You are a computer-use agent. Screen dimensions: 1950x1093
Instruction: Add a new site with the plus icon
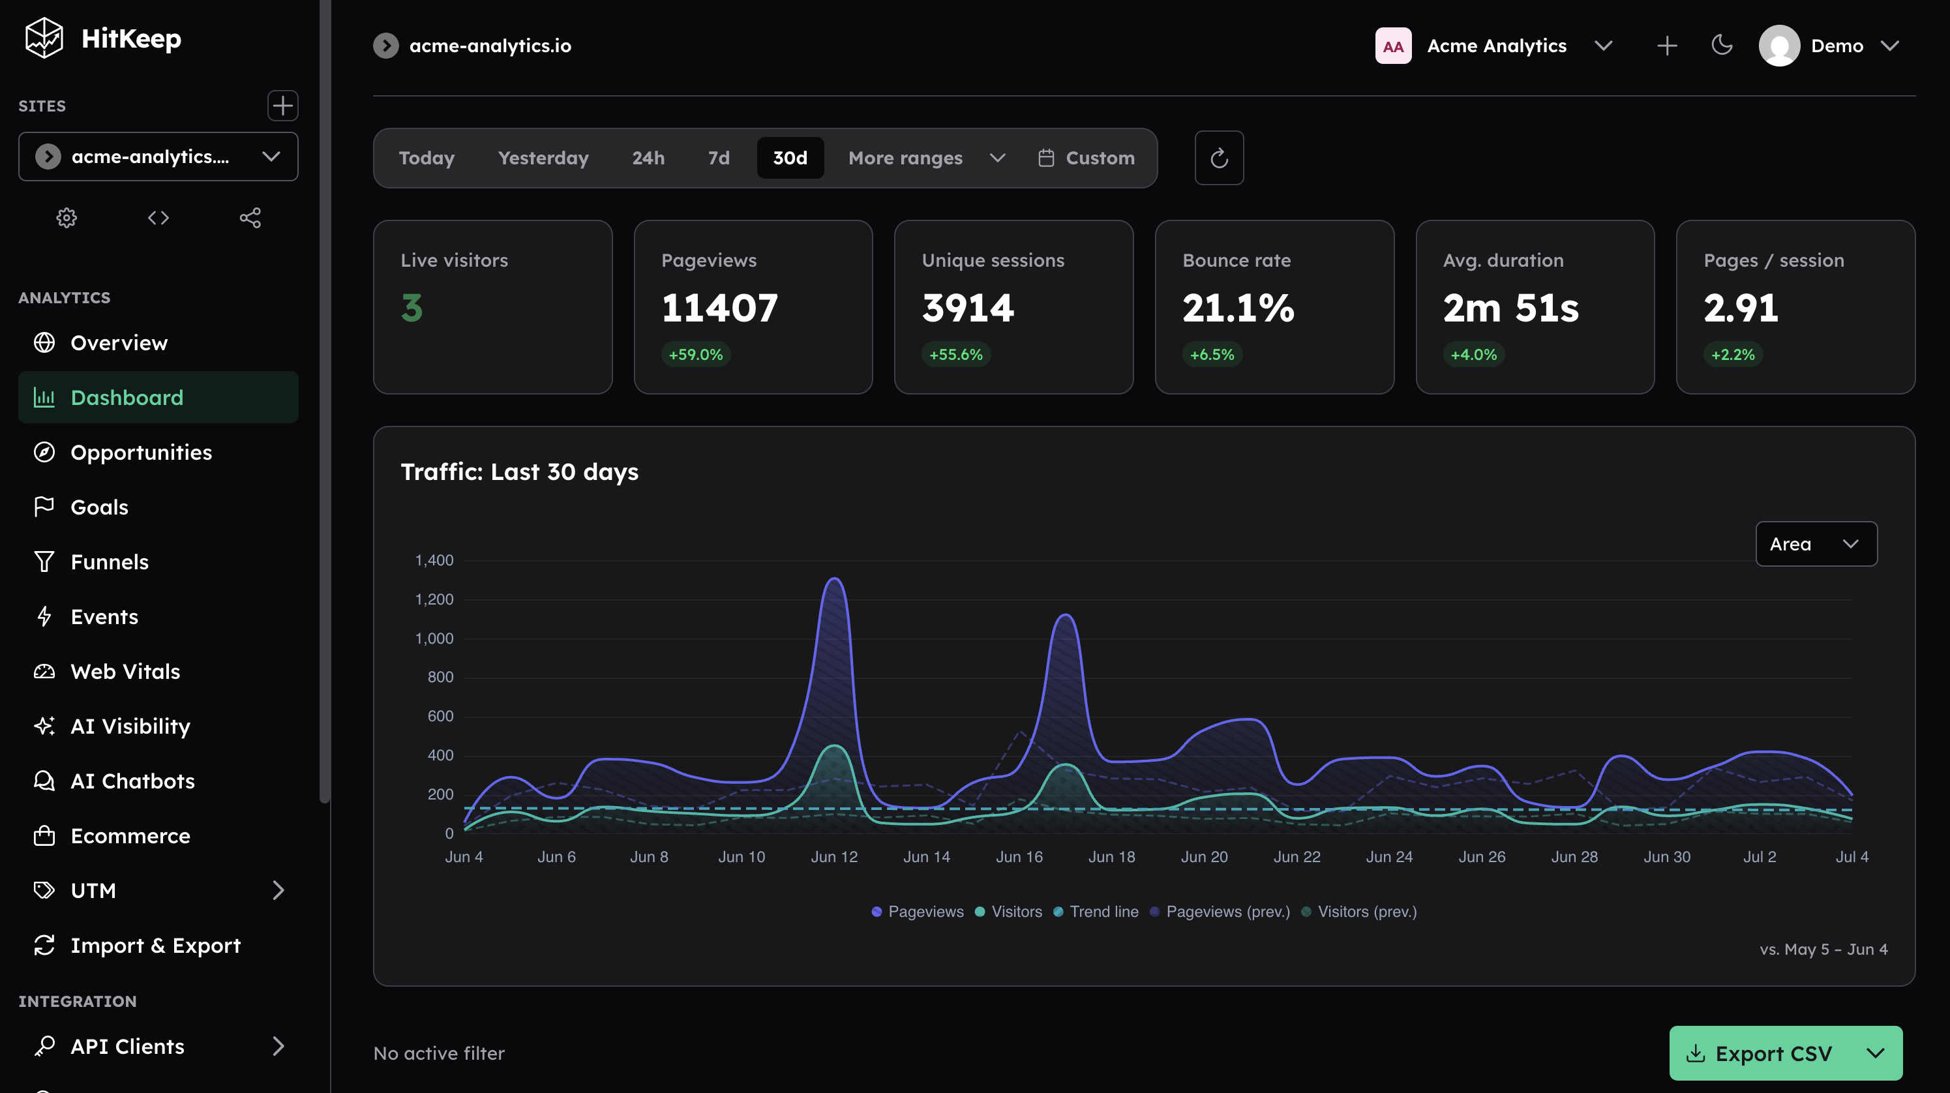[282, 105]
